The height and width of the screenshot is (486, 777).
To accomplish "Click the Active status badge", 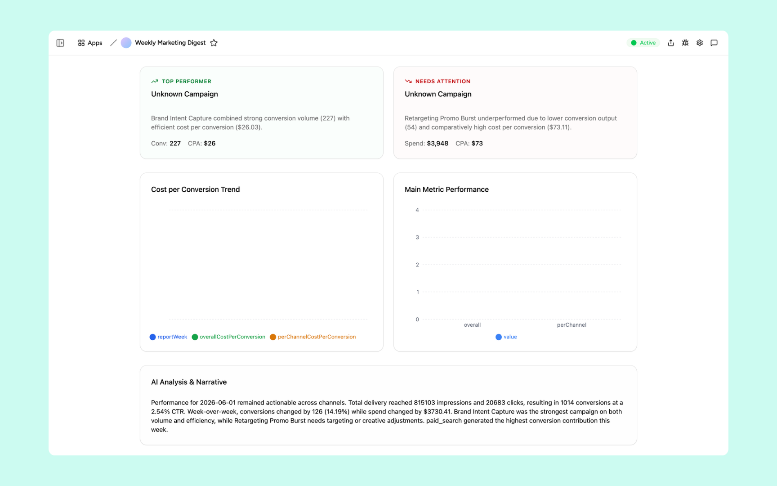I will click(x=643, y=43).
